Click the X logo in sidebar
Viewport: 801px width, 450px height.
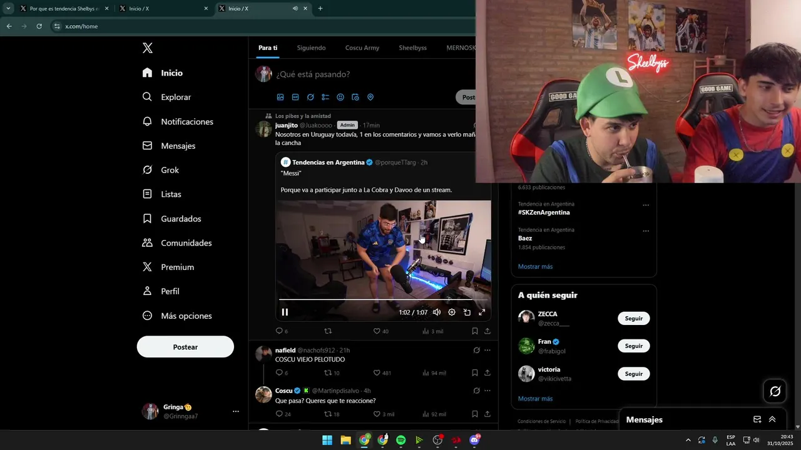tap(147, 48)
